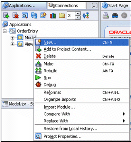
Task: Choose Organize Imports menu item
Action: coord(82,100)
